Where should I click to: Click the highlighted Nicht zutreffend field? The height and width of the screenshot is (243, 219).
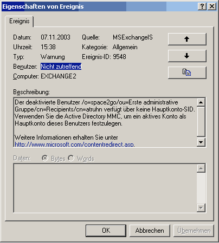(x=61, y=67)
